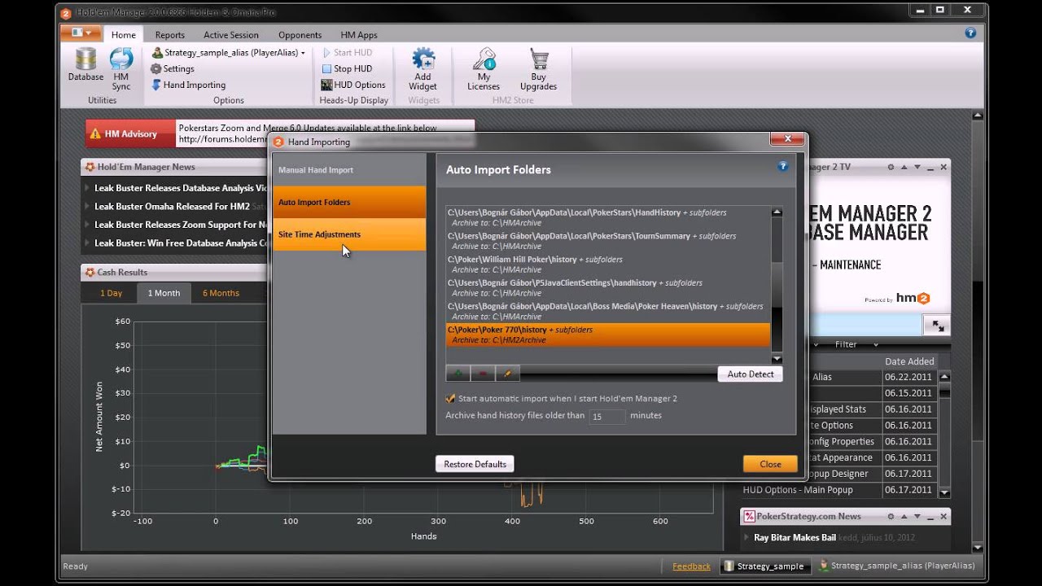Move HM2 TV widget up with arrow
This screenshot has height=586, width=1042.
pos(904,167)
